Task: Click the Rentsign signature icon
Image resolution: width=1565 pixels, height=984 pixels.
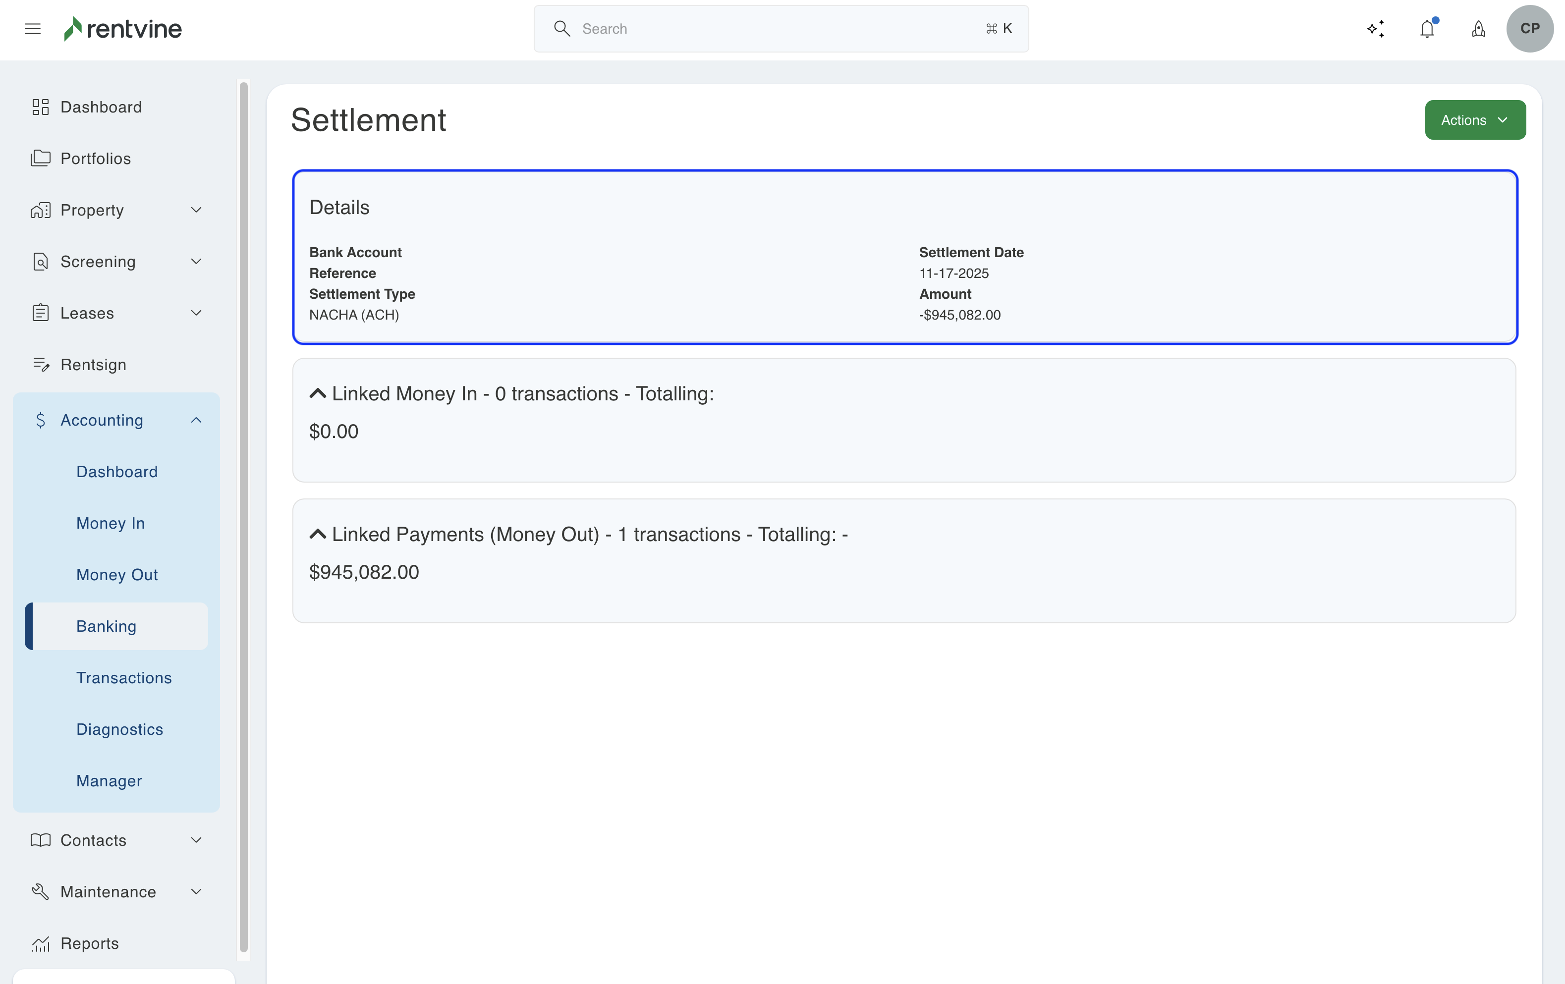Action: [41, 365]
